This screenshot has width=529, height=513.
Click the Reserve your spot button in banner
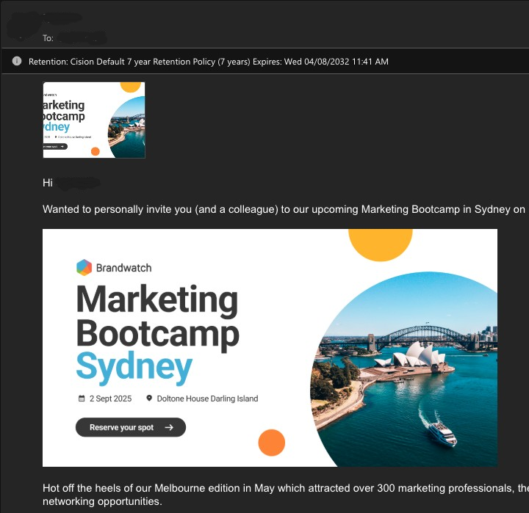point(131,427)
